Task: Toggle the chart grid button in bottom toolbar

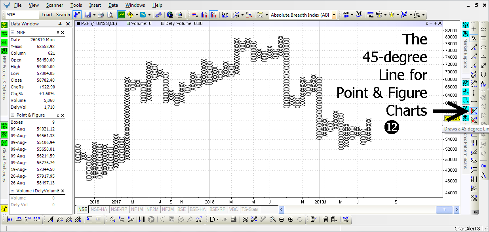Action: coord(234,219)
